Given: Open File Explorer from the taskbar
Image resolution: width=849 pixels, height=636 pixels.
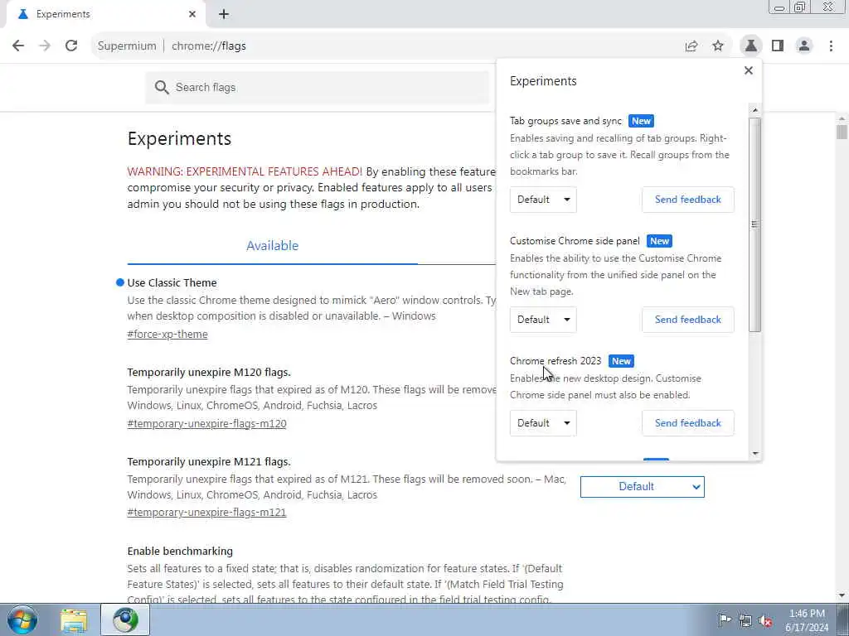Looking at the screenshot, I should (74, 620).
